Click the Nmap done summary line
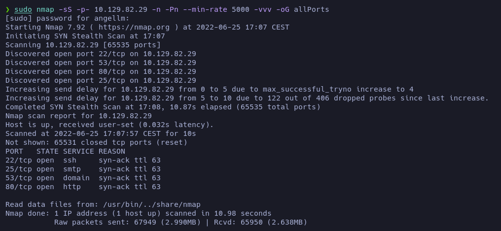The image size is (501, 231). 138,213
